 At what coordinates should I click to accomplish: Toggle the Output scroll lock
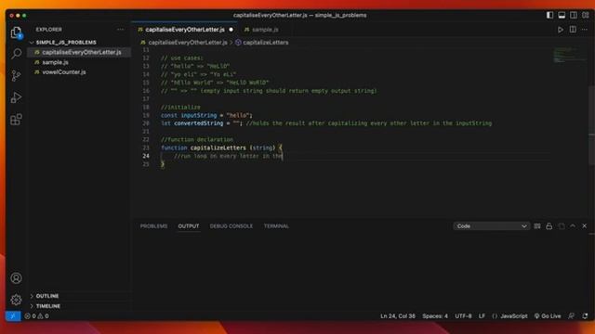[549, 226]
